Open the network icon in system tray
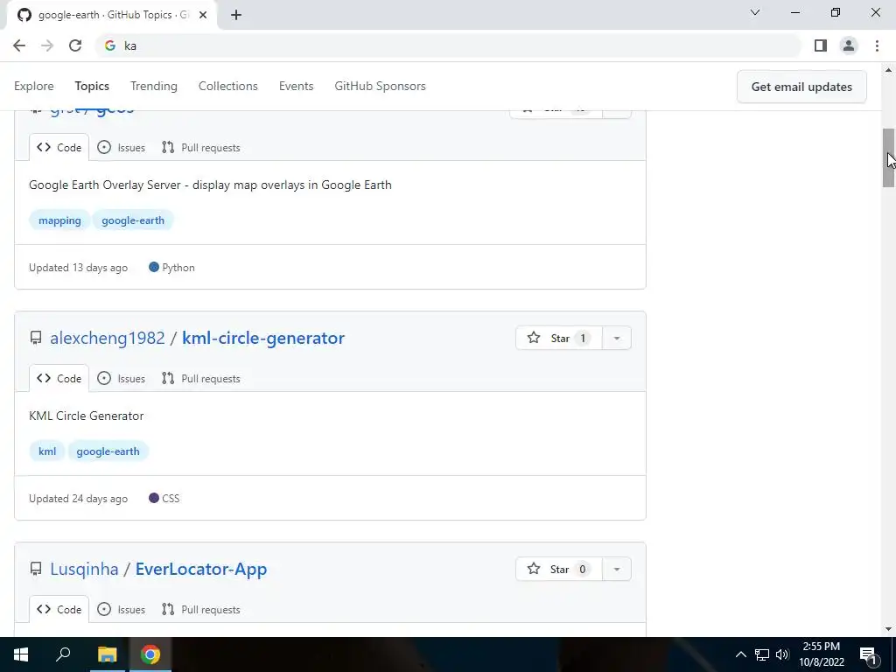Image resolution: width=896 pixels, height=672 pixels. pos(762,654)
